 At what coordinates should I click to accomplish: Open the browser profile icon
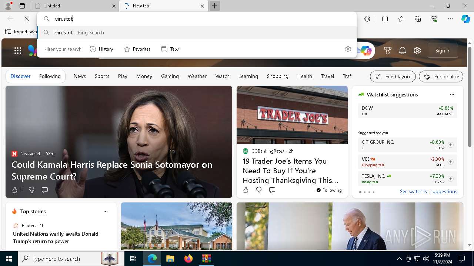[8, 6]
